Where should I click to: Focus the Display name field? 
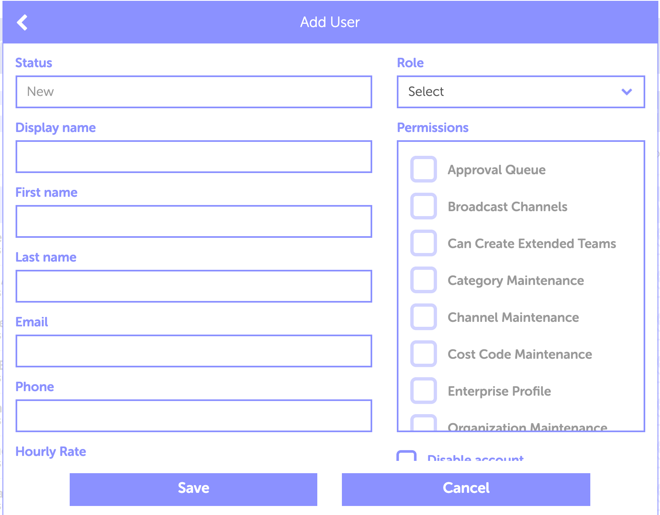pos(194,157)
